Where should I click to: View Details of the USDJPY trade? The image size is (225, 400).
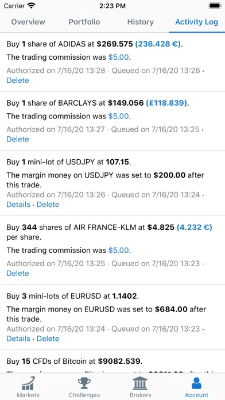[18, 205]
